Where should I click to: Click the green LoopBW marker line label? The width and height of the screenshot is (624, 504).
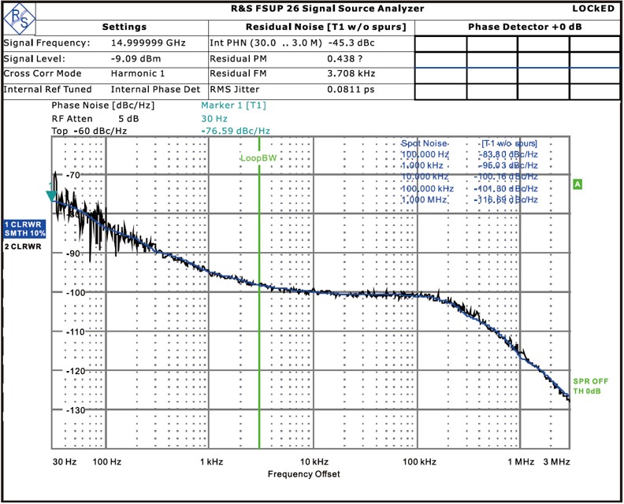point(258,158)
